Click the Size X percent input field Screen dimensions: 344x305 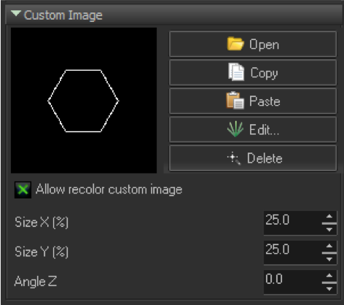click(293, 223)
